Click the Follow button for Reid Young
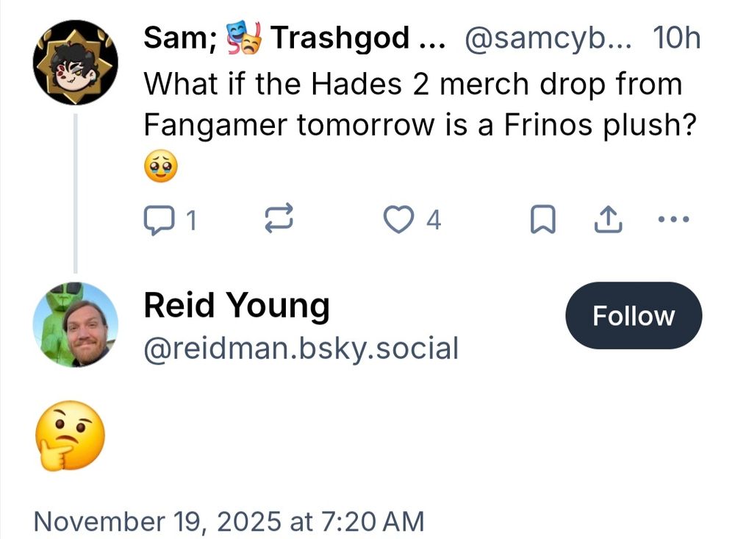The width and height of the screenshot is (735, 539). pos(633,315)
